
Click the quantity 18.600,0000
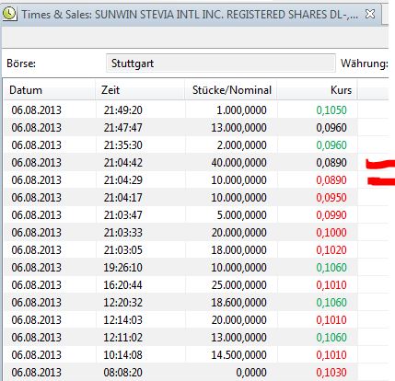tap(238, 303)
